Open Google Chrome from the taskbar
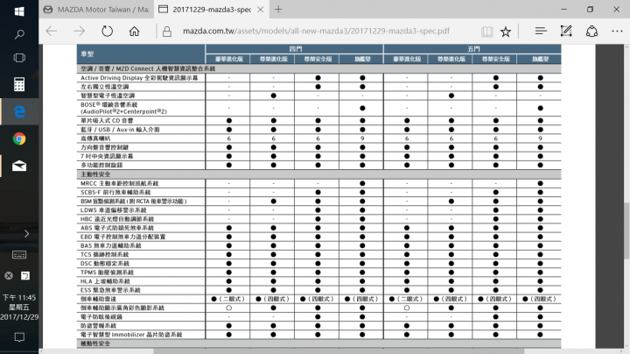Screen dimensions: 630x354 coord(19,138)
